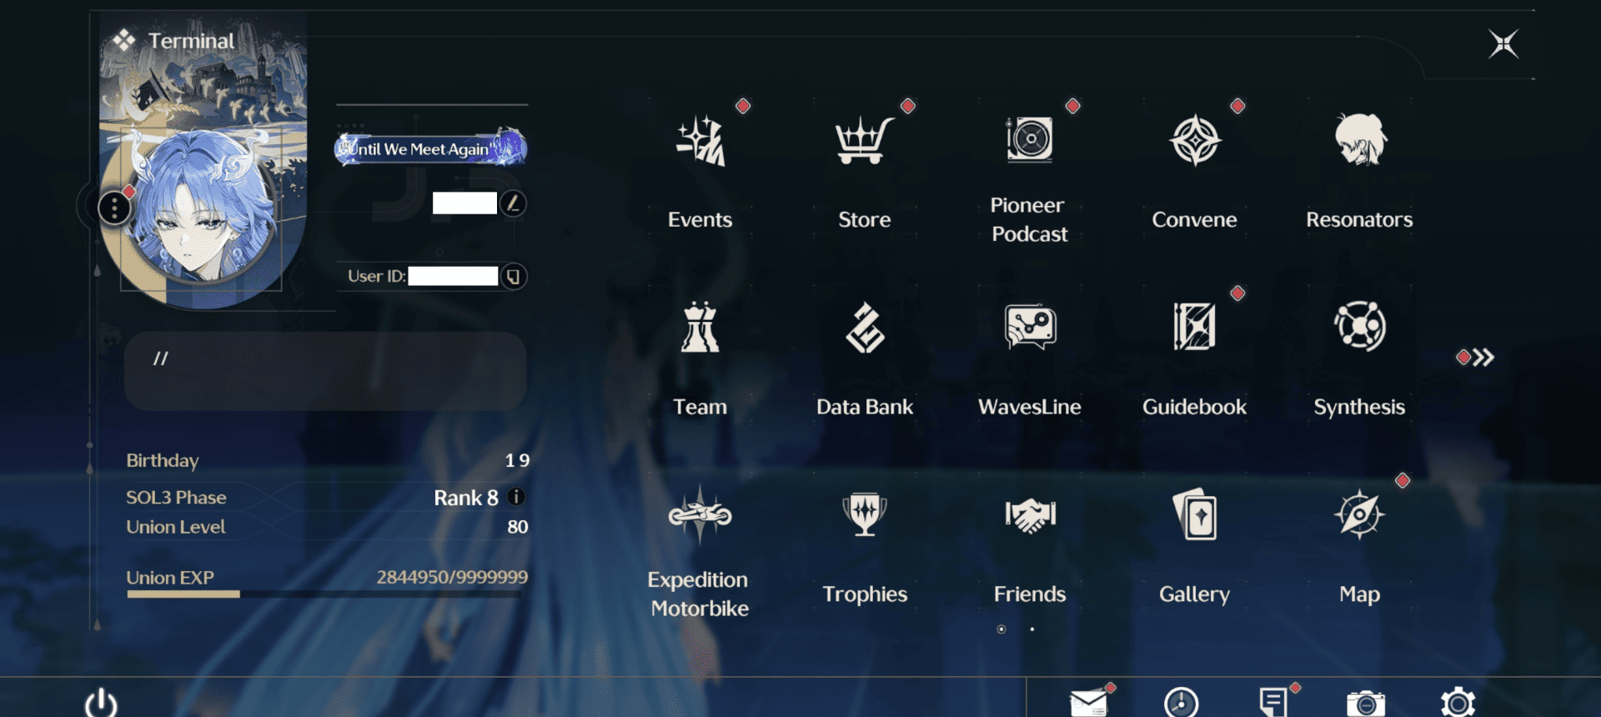Show SOL3 Phase Rank 8 info
The image size is (1601, 717).
click(x=516, y=497)
